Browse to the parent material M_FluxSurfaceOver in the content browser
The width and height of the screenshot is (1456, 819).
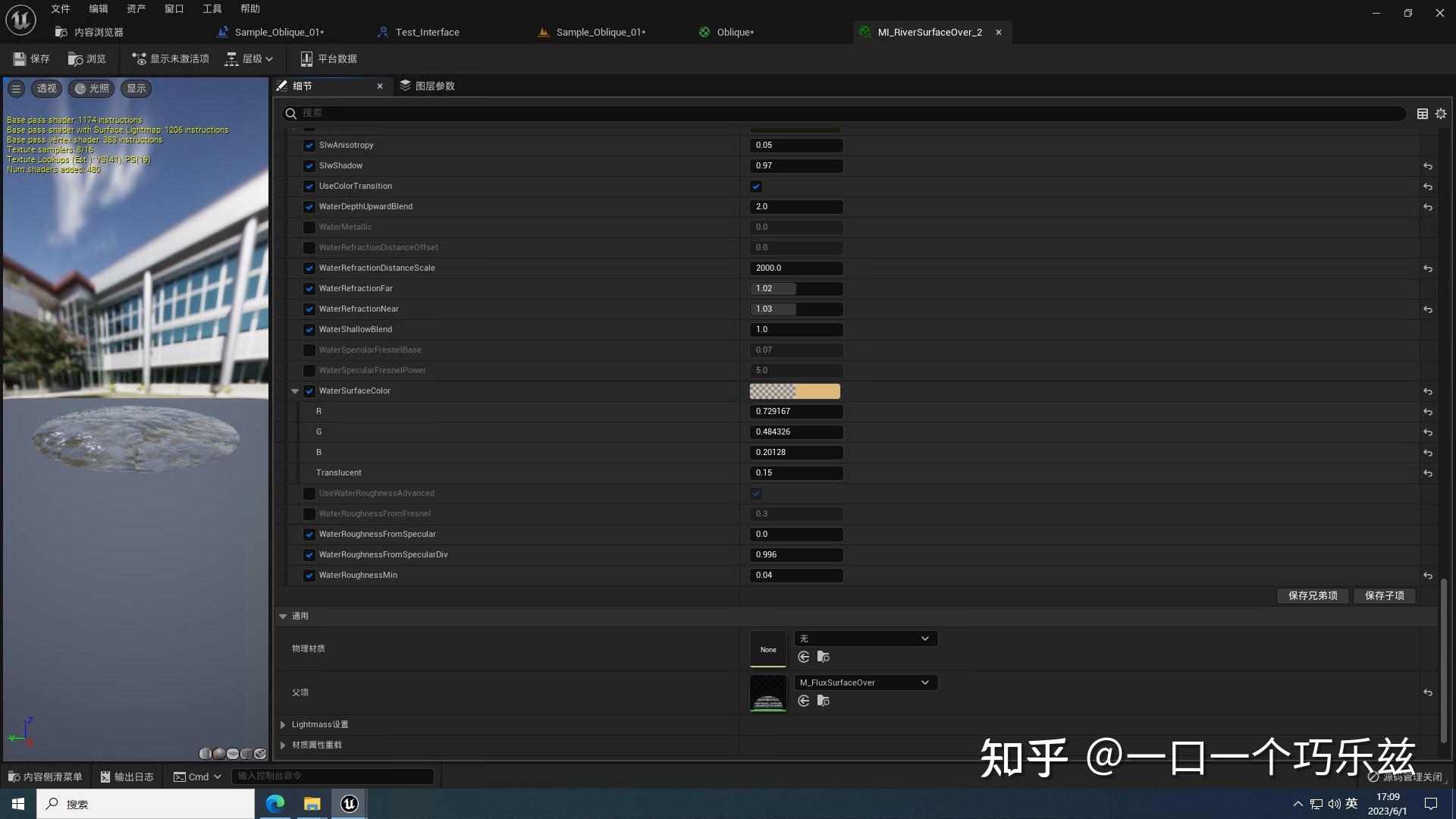point(823,701)
